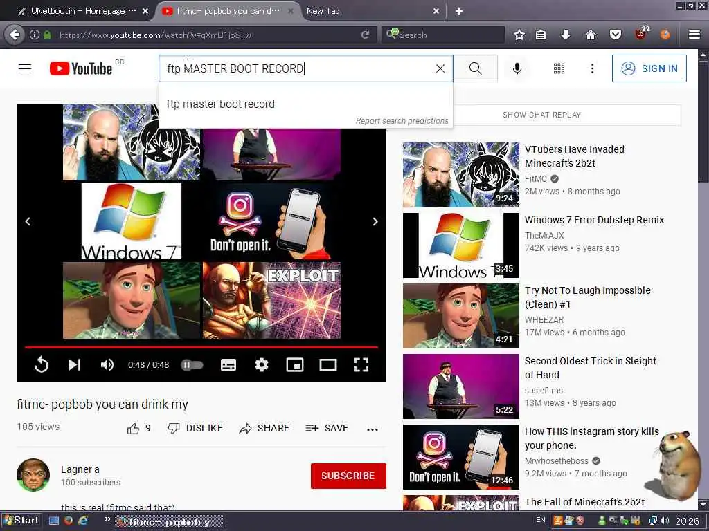Viewport: 709px width, 531px height.
Task: Go to browser home page
Action: click(591, 35)
